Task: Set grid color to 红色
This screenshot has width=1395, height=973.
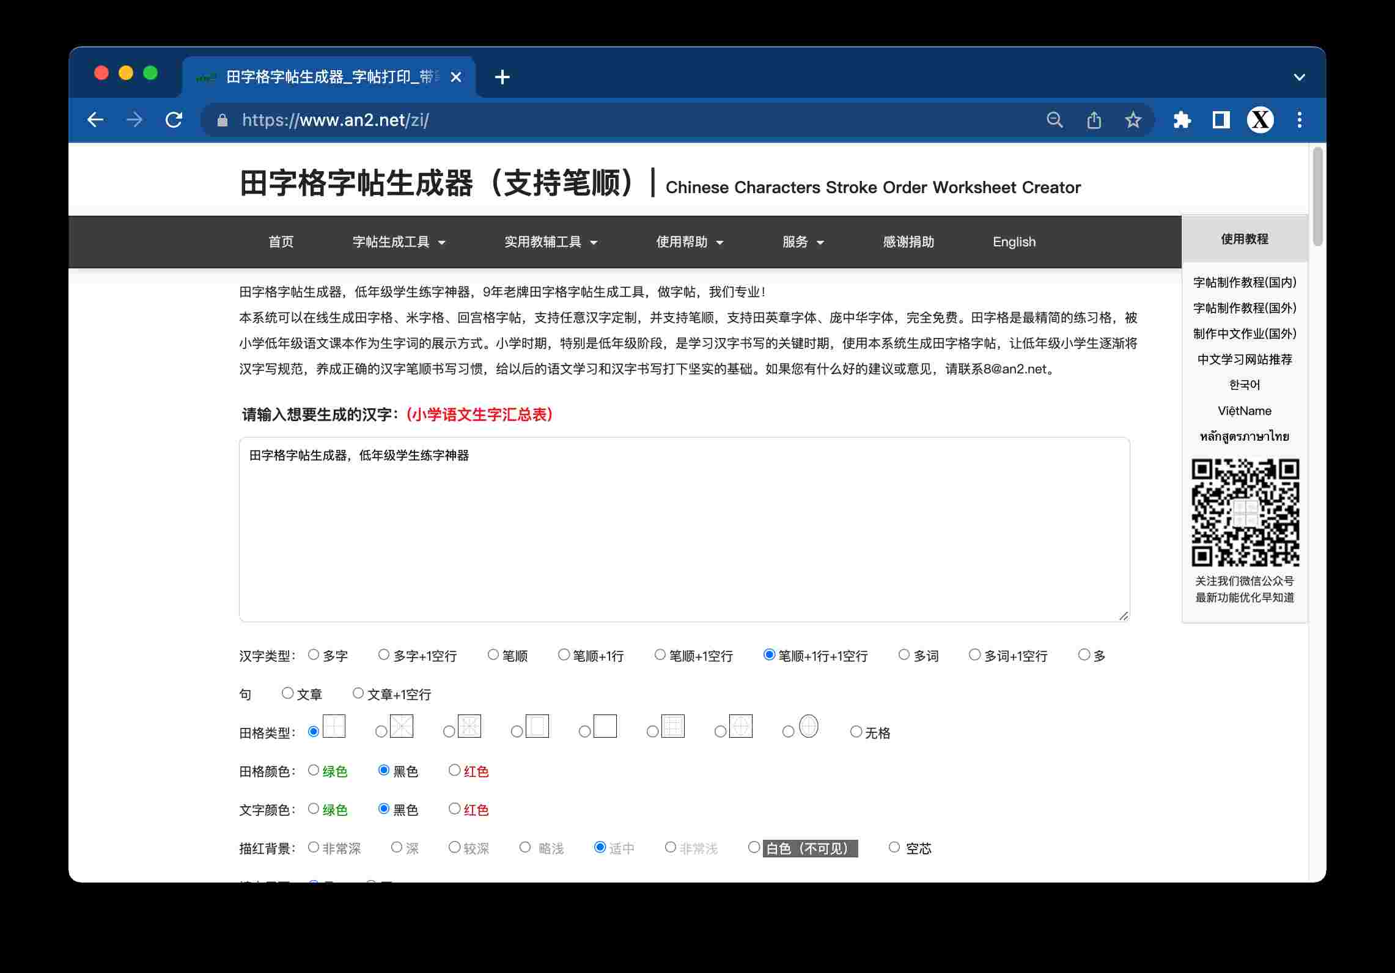Action: [x=454, y=770]
